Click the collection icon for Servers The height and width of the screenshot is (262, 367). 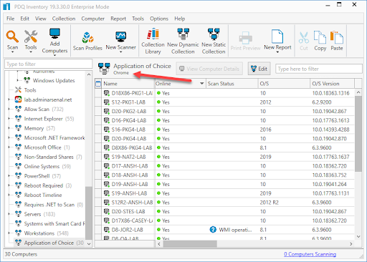coord(18,214)
